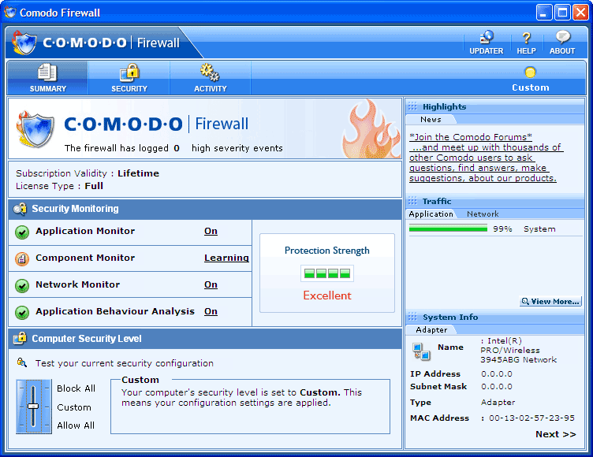Click the Subnet Mask value
The width and height of the screenshot is (593, 457).
497,387
